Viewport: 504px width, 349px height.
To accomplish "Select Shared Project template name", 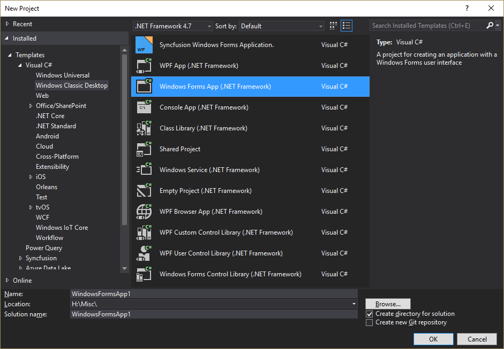I will [180, 149].
